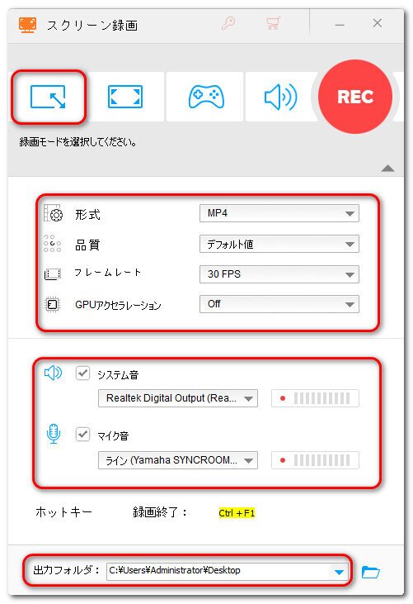
Task: Click the Ctrl + F1 hotkey value
Action: point(237,513)
